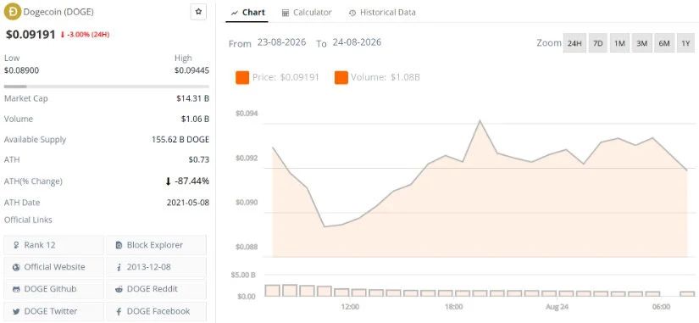The width and height of the screenshot is (699, 323).
Task: Add Dogecoin to favorites with star icon
Action: [x=198, y=12]
